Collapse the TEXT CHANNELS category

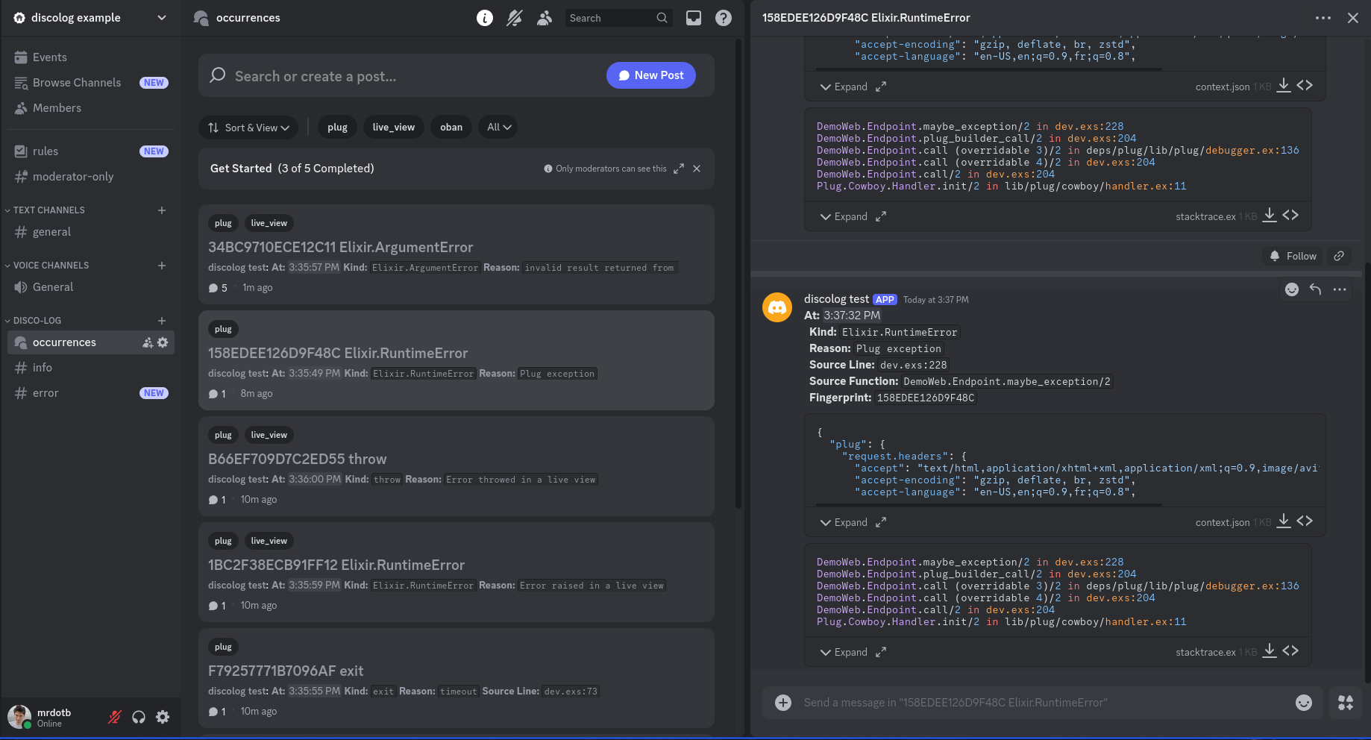[48, 210]
